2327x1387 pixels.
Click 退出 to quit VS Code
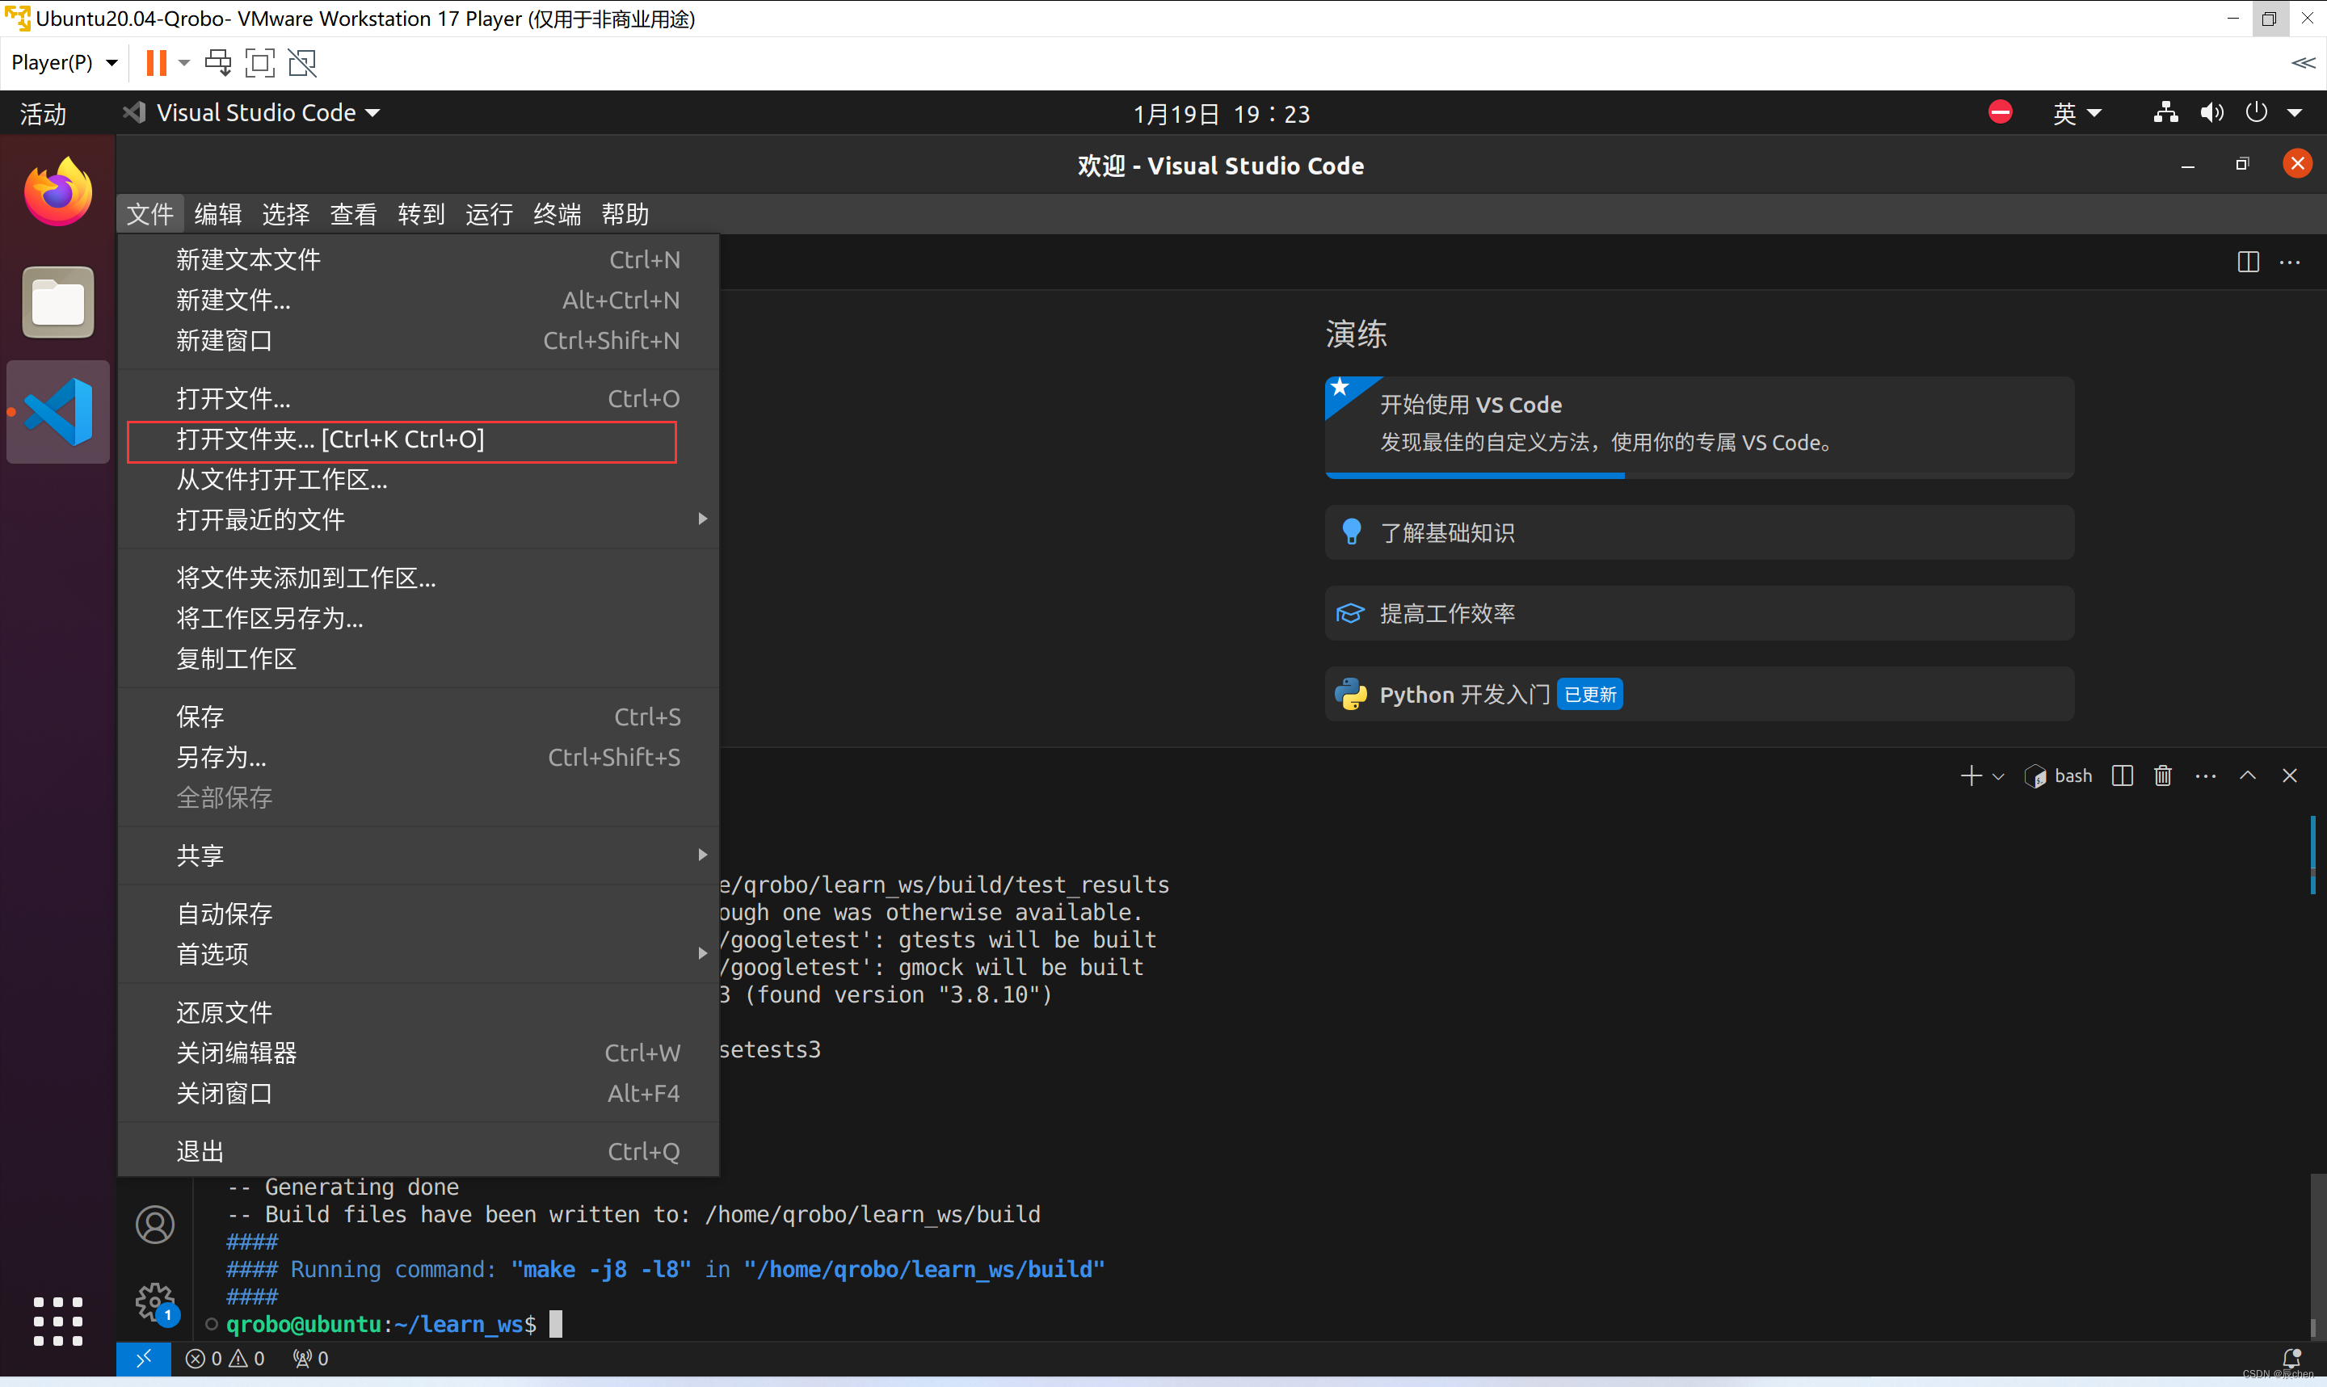tap(418, 1150)
